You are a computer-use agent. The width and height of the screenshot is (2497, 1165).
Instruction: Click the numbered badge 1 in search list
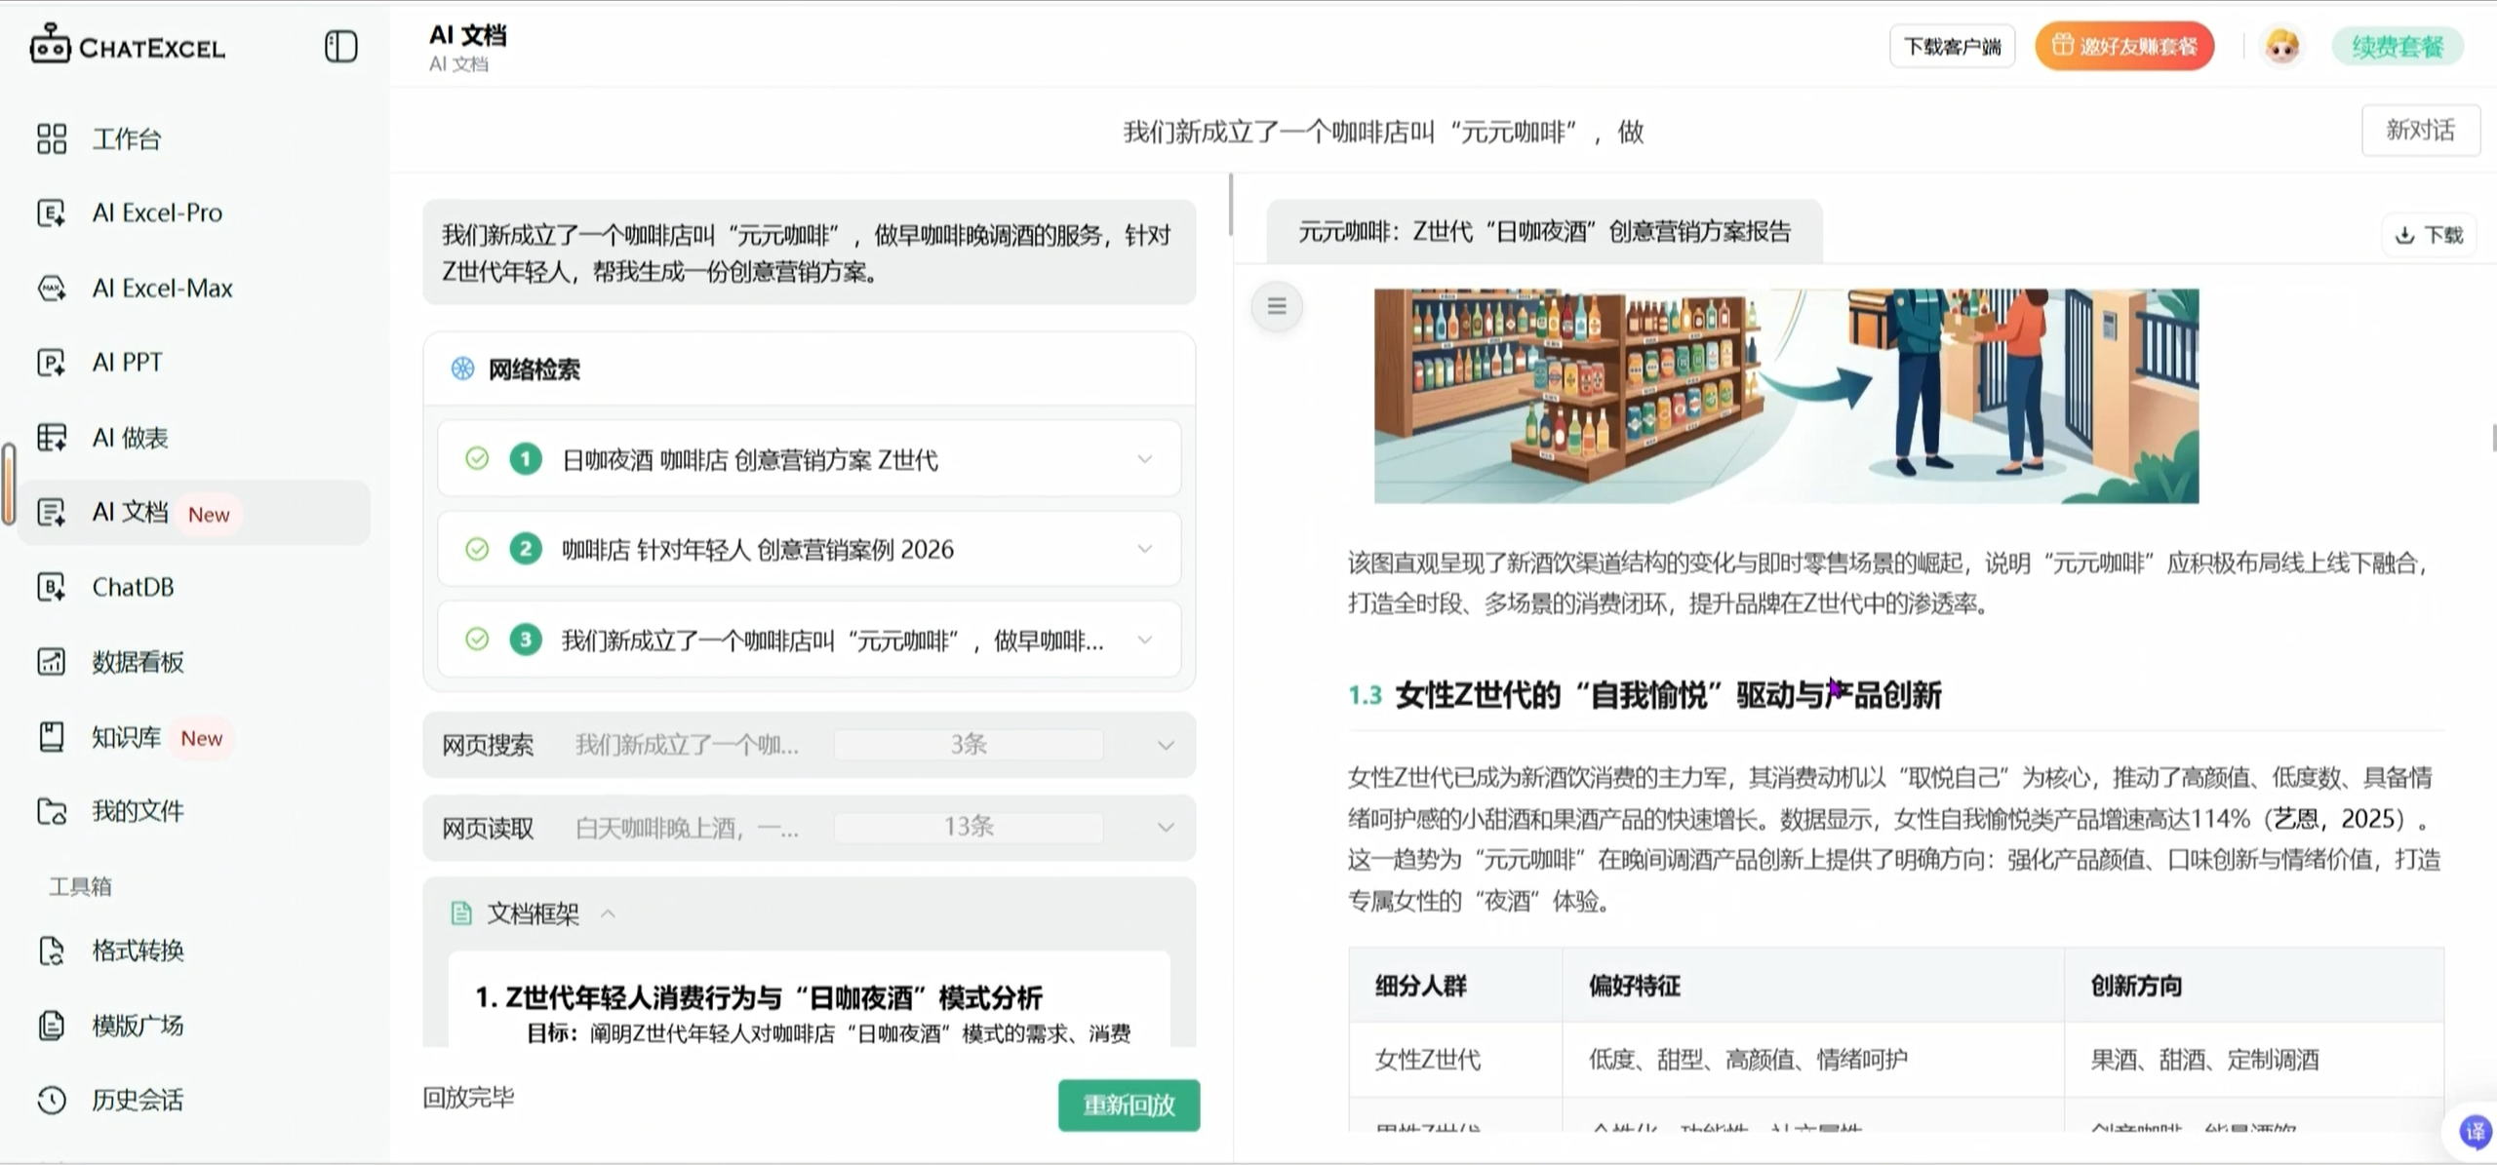(526, 458)
